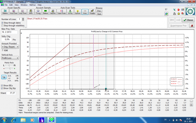Click the green check Close button
196x123 pixels.
pos(188,20)
